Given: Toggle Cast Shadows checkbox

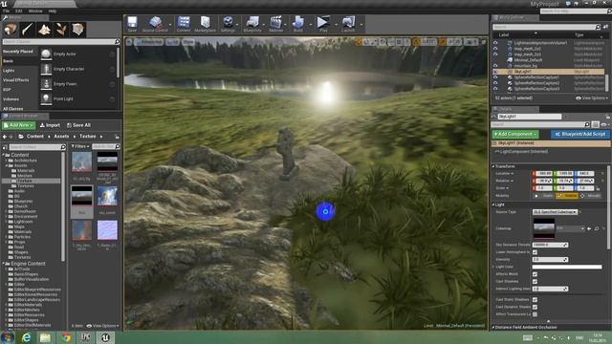Looking at the screenshot, I should [535, 282].
